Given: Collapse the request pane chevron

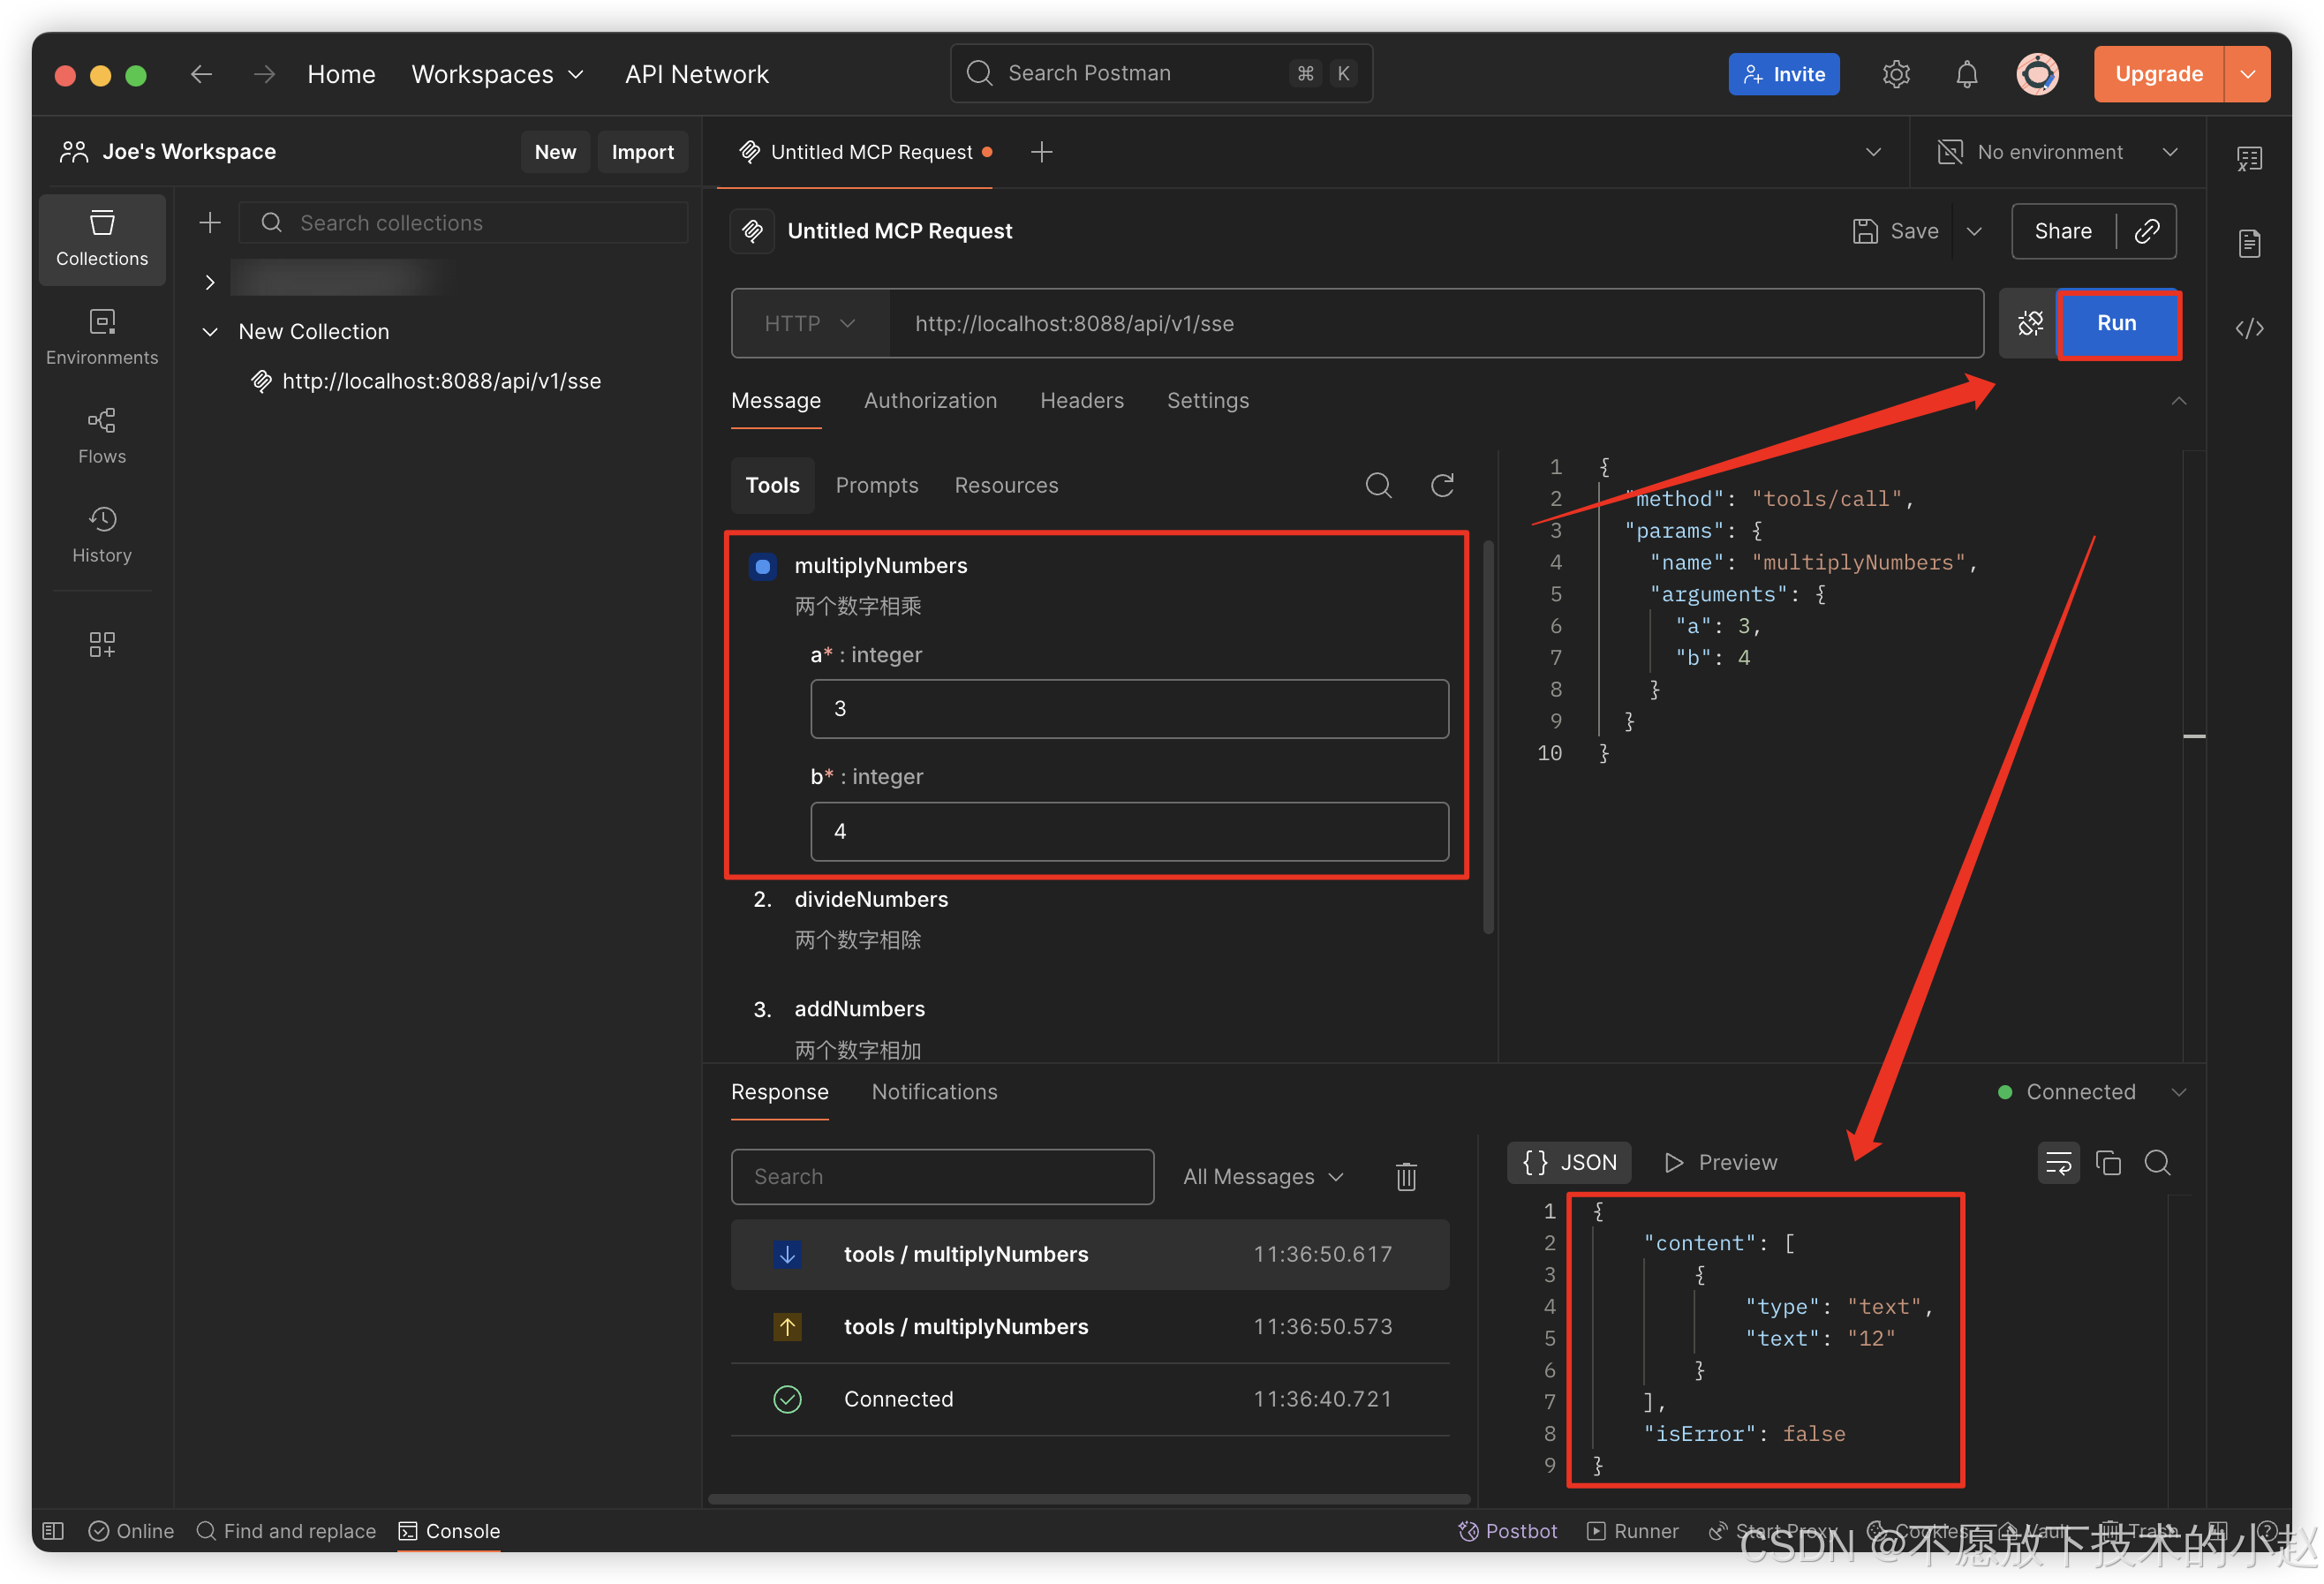Looking at the screenshot, I should 2178,400.
